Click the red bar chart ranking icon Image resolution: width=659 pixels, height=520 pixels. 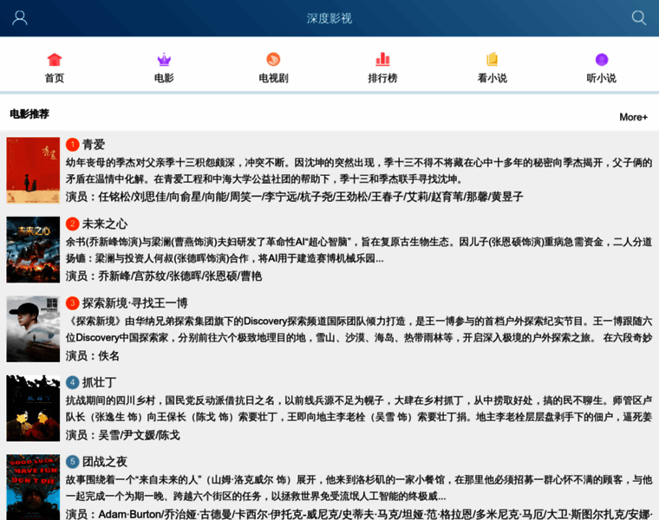pyautogui.click(x=383, y=59)
